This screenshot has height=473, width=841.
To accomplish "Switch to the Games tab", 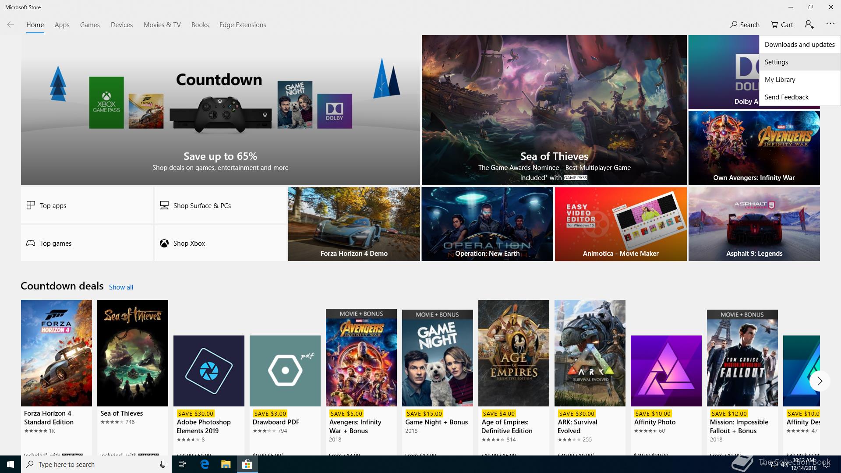I will coord(90,25).
